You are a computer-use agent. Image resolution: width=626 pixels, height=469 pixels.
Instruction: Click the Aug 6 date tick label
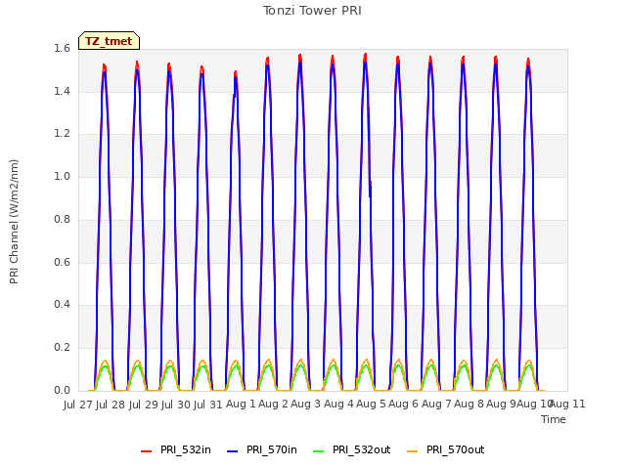pos(403,405)
